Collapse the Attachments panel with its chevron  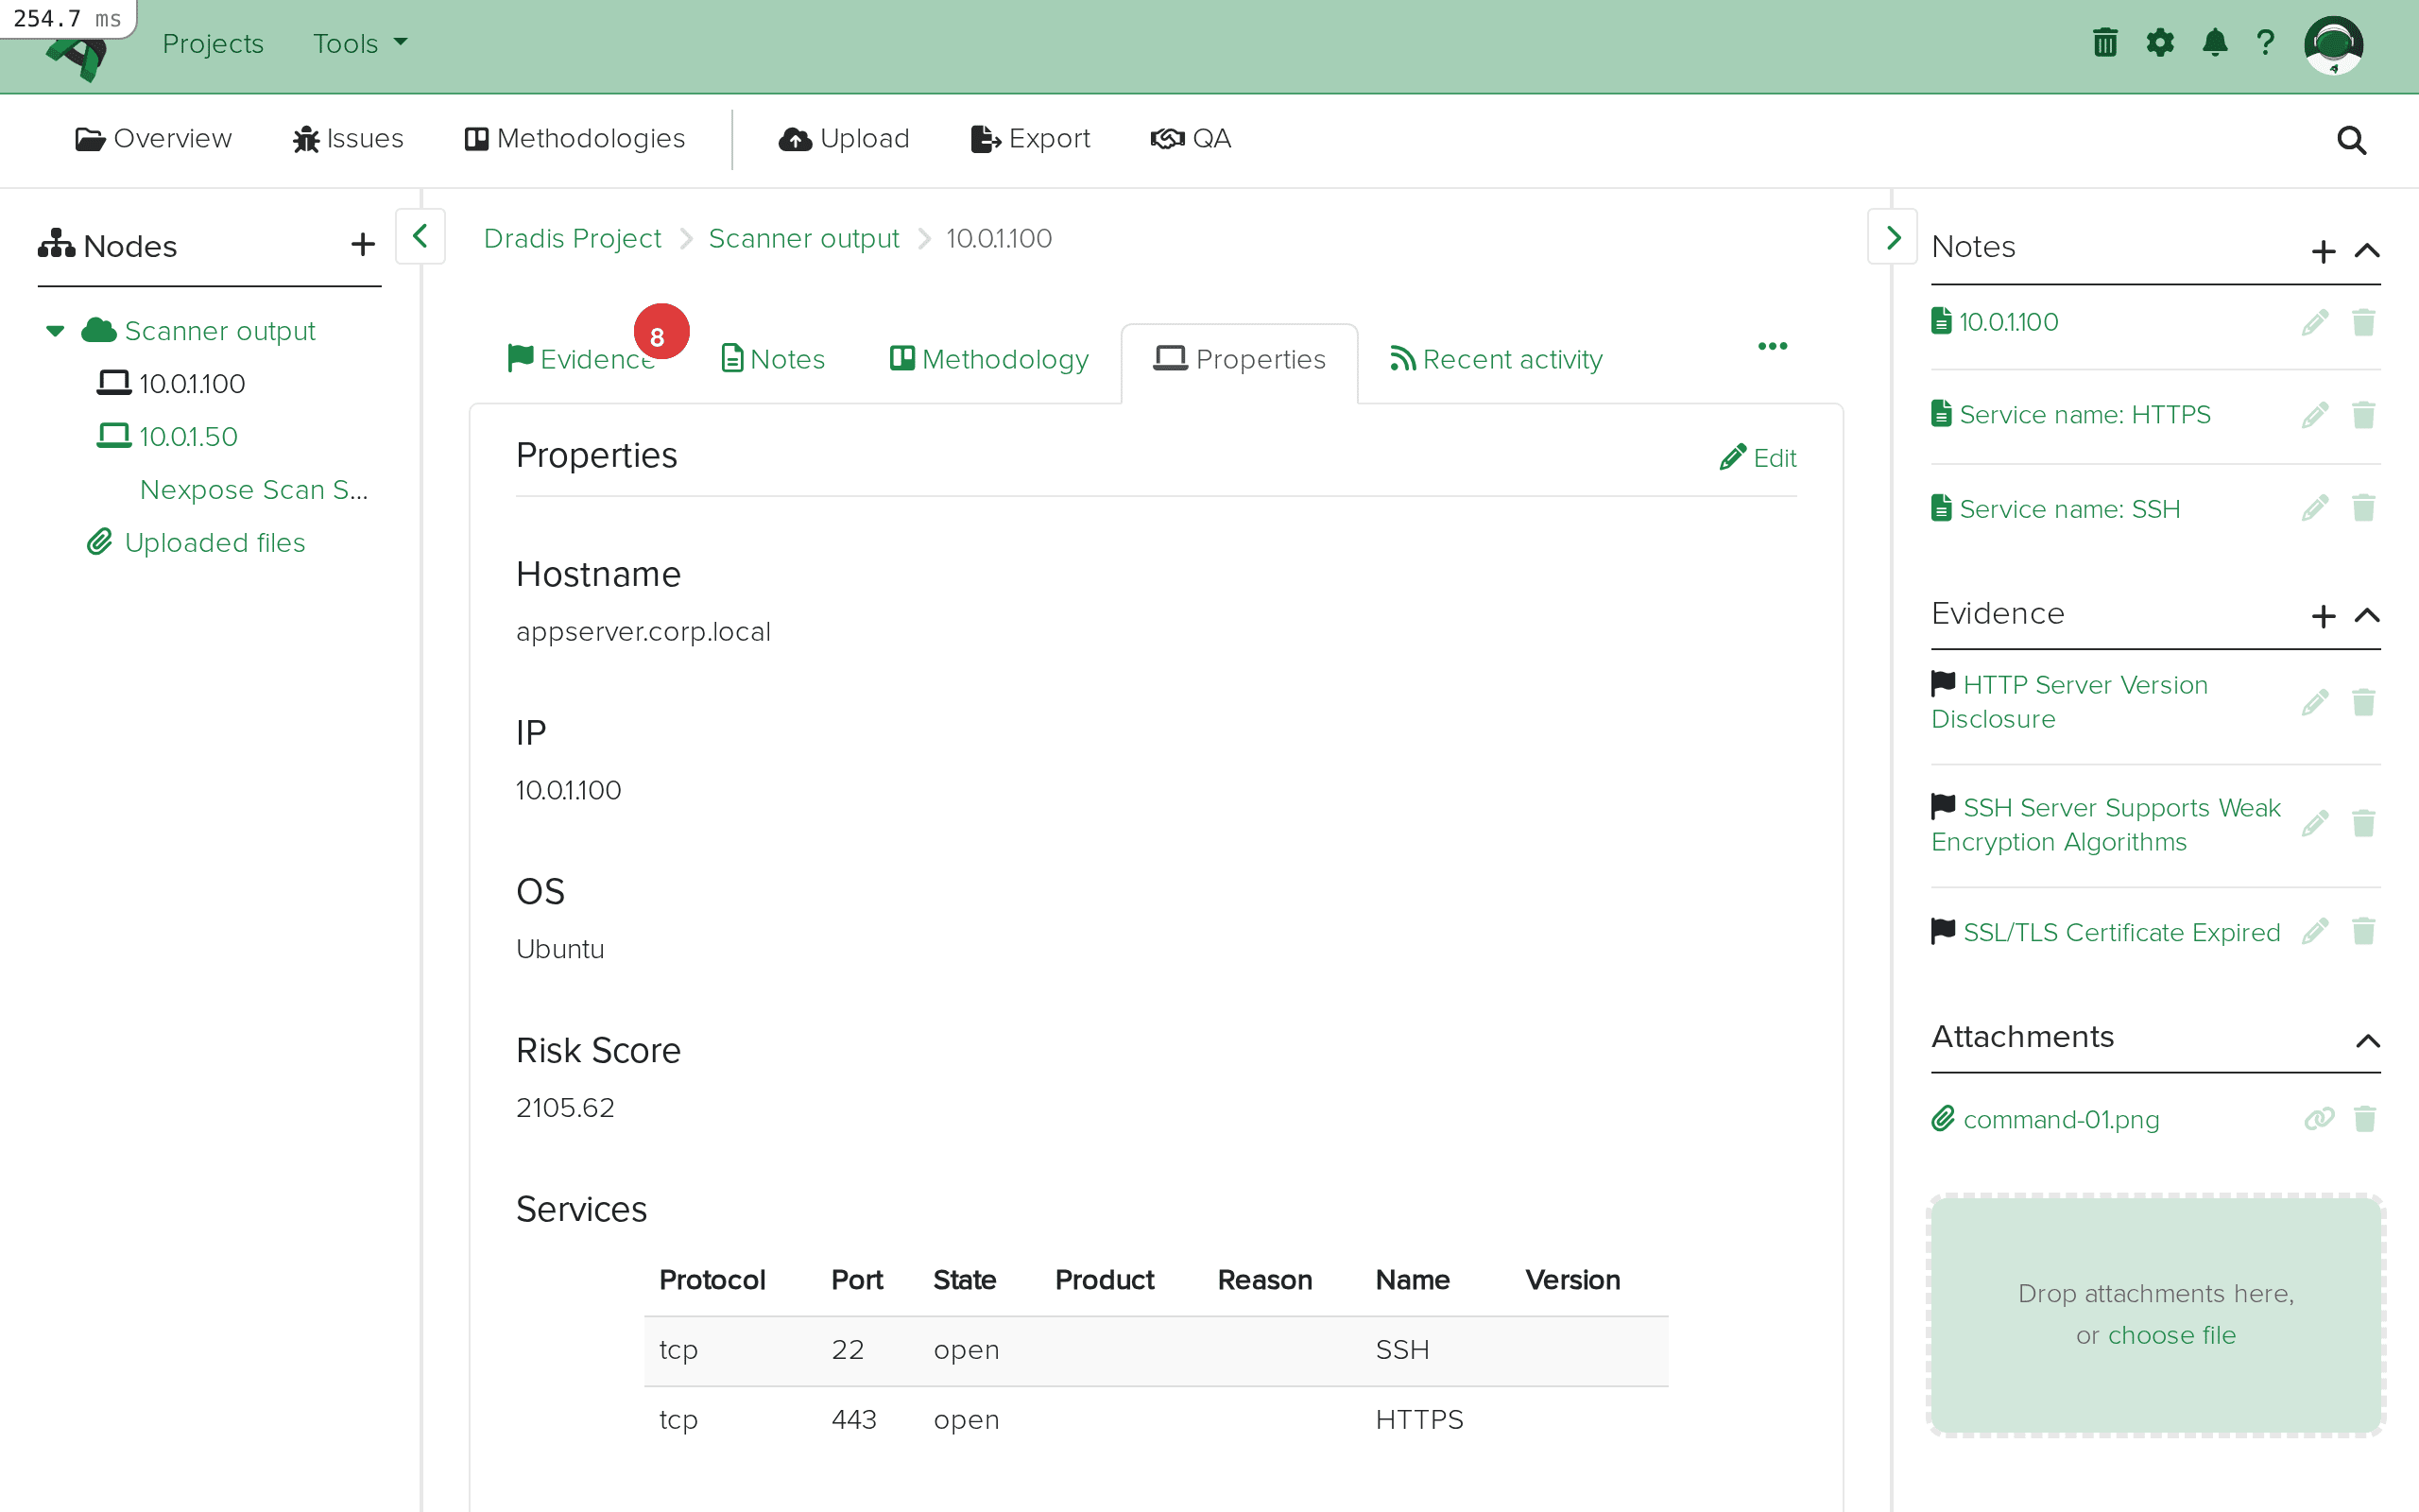[2368, 1040]
